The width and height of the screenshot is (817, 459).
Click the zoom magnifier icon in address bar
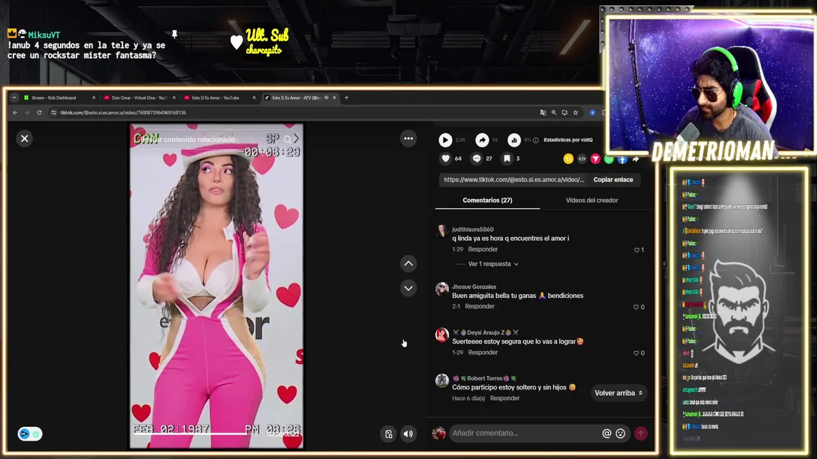(553, 113)
